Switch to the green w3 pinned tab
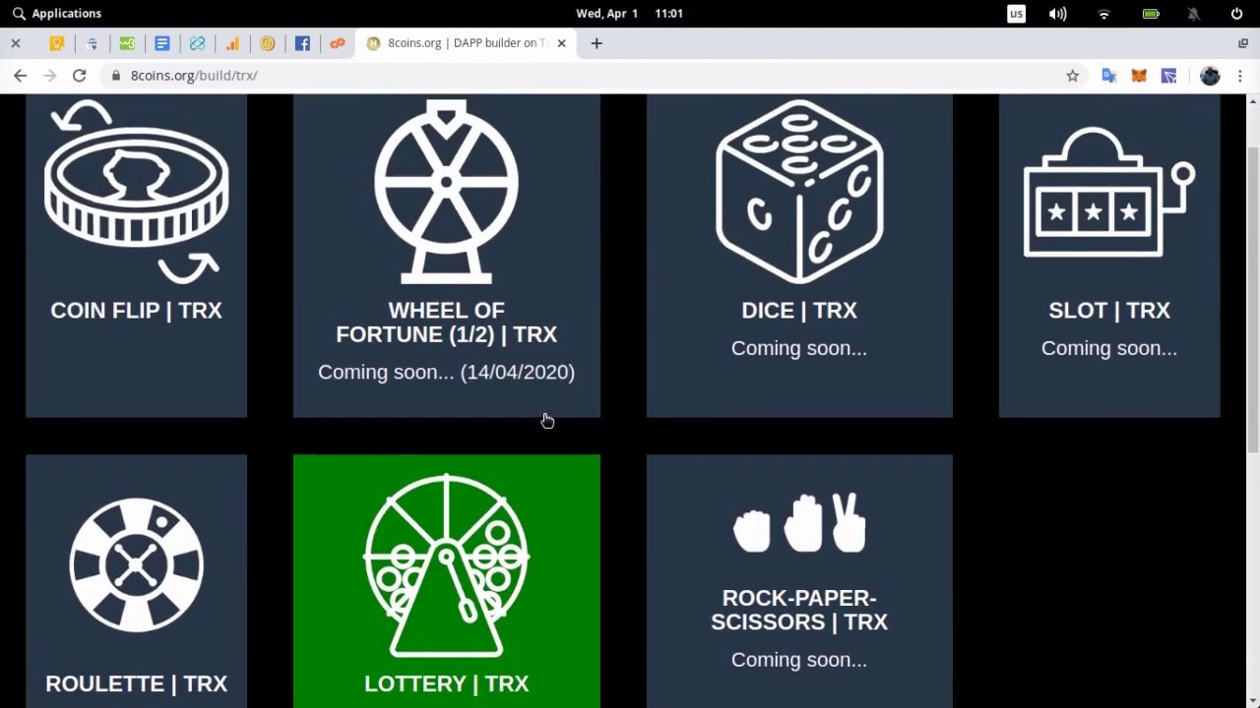This screenshot has width=1260, height=708. tap(127, 43)
